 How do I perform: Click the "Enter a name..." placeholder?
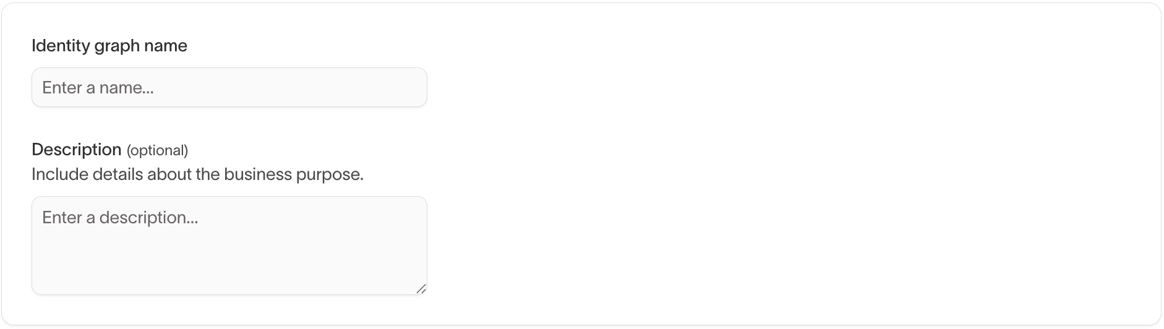click(98, 88)
